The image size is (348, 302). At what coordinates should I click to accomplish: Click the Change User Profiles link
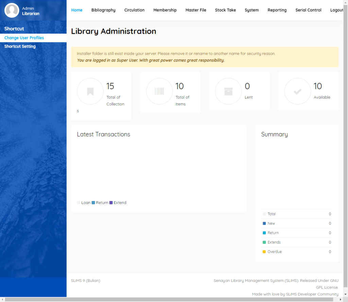tap(24, 38)
